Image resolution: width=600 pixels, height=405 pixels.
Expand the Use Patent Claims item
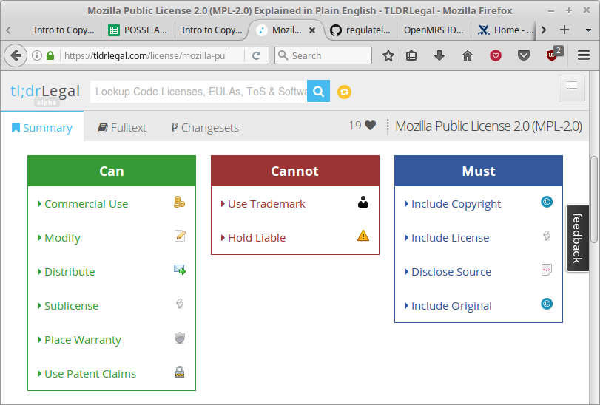87,374
